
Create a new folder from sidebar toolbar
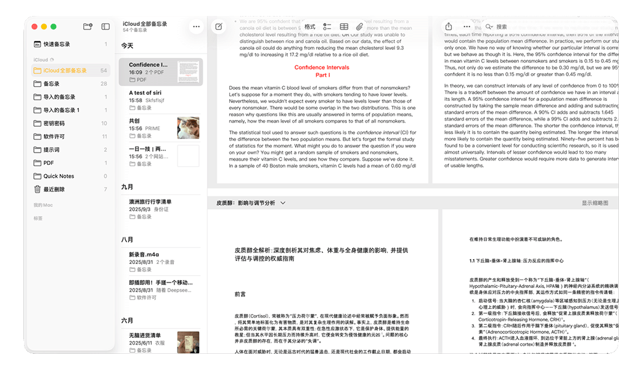[x=88, y=26]
